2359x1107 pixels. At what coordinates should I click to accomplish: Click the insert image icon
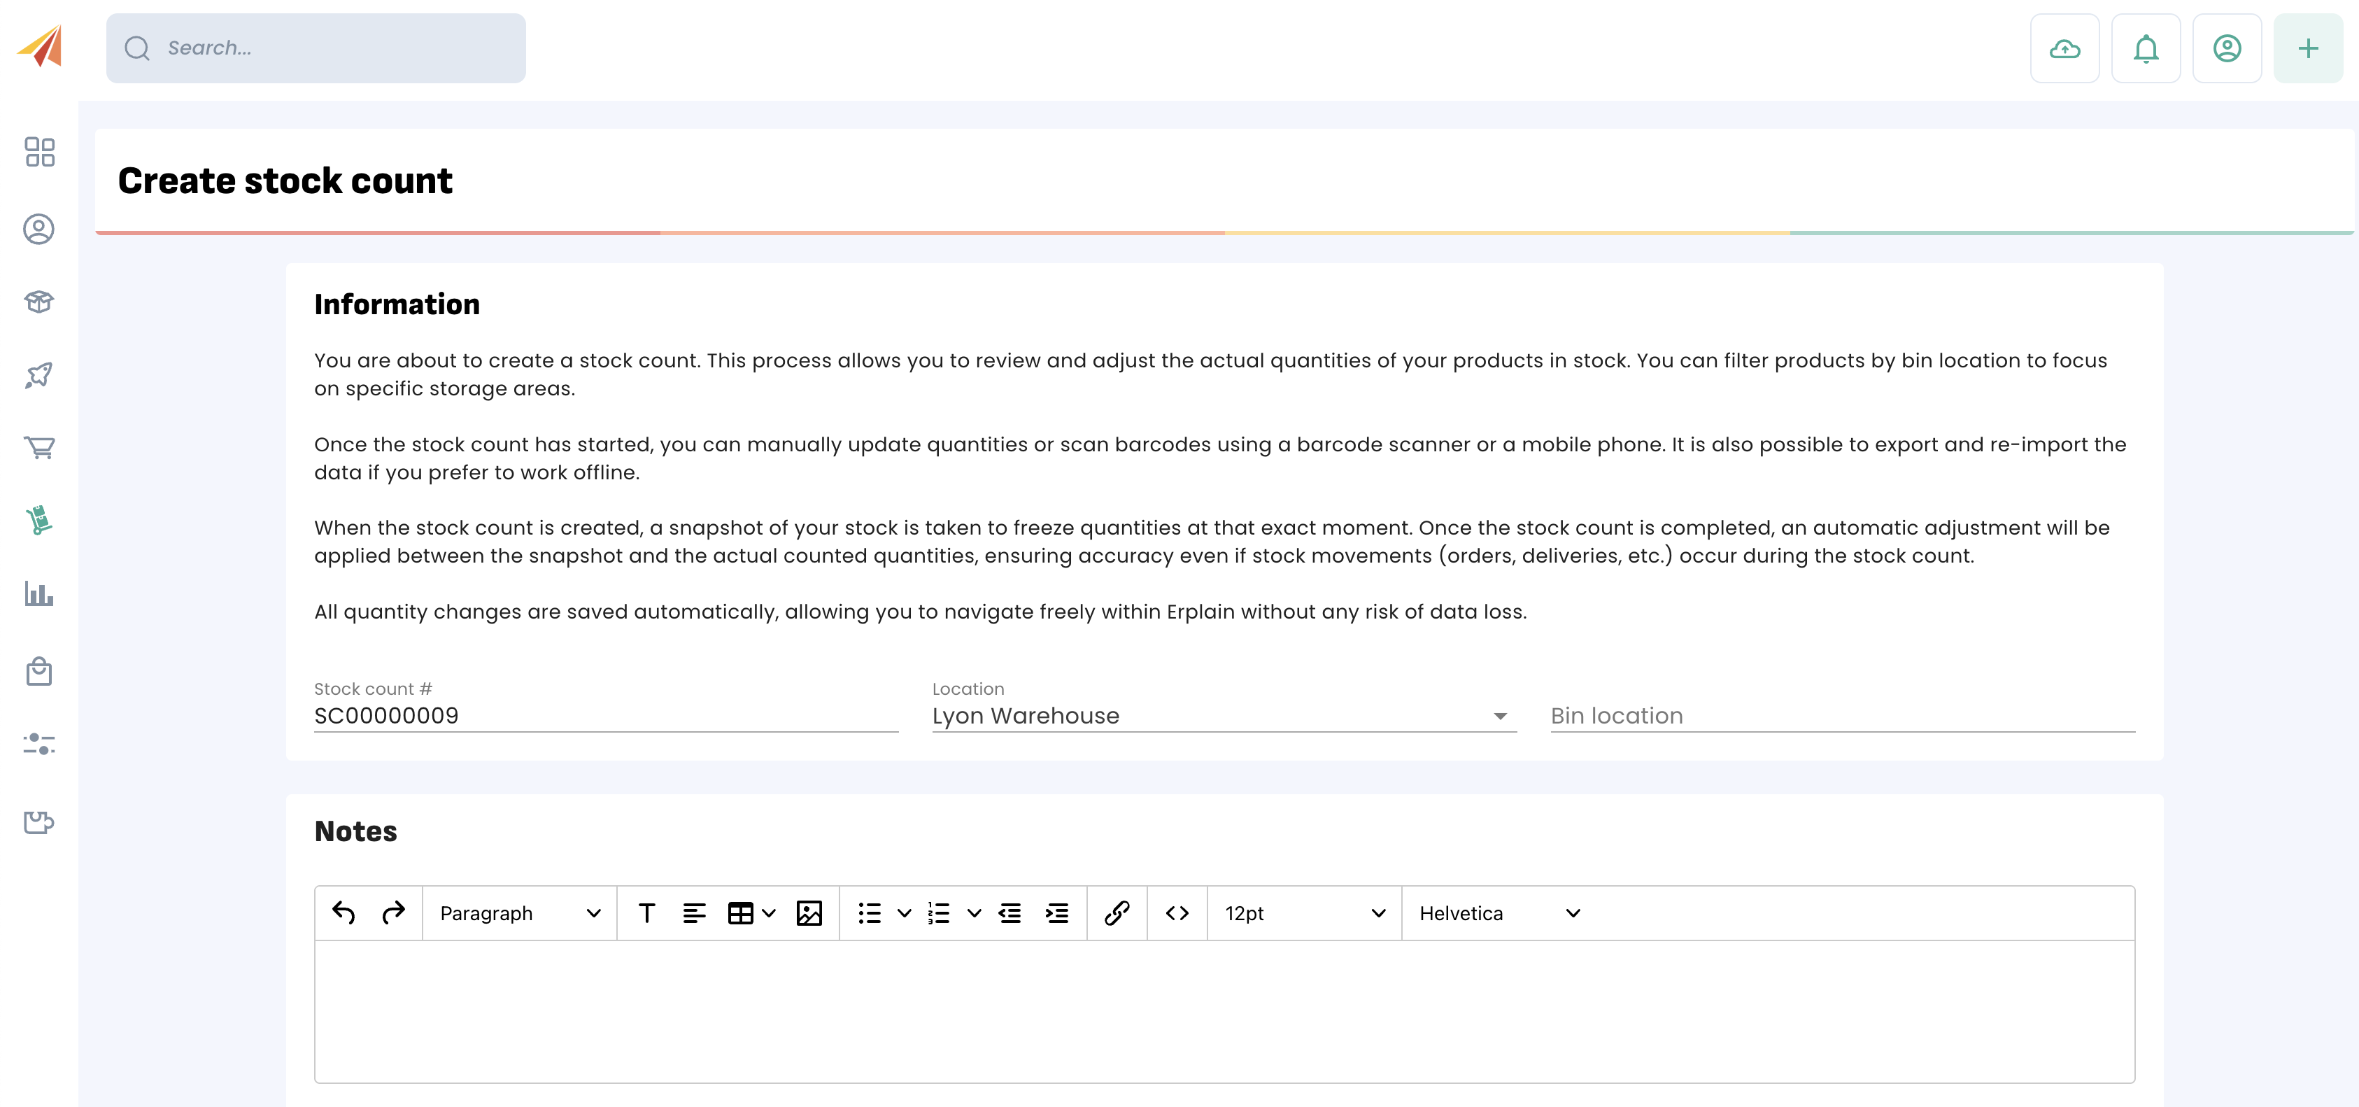pos(809,913)
